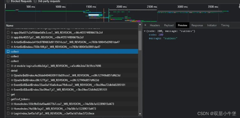
Task: Open the detail request entry
Action: tap(14, 71)
